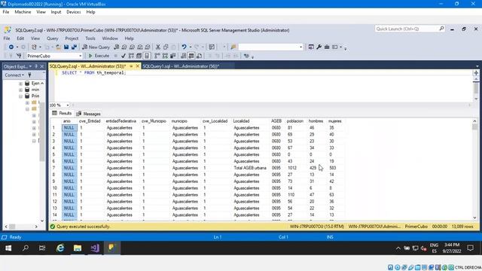The height and width of the screenshot is (271, 482).
Task: Click the SSMS icon on taskbar
Action: [x=111, y=248]
